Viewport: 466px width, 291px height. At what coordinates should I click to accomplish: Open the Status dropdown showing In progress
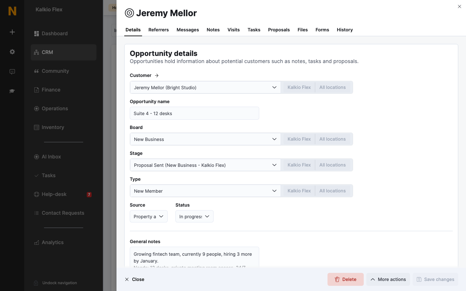point(194,216)
